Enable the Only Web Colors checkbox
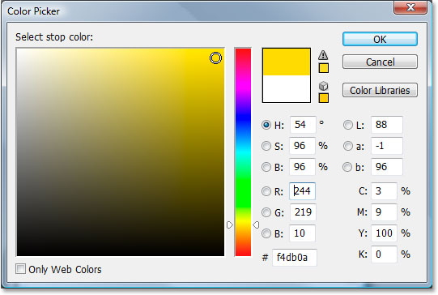 [20, 269]
